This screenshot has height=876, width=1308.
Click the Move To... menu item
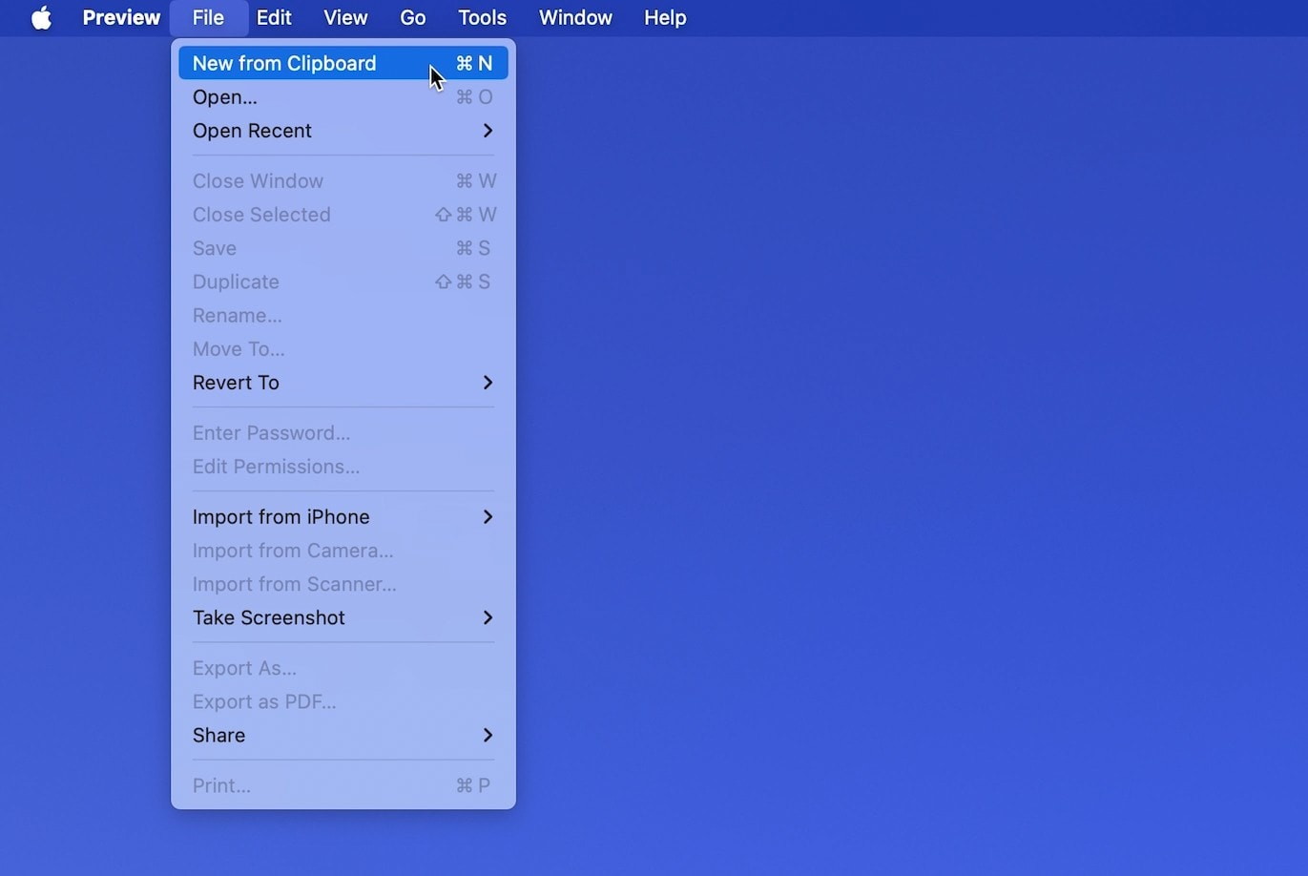coord(343,349)
